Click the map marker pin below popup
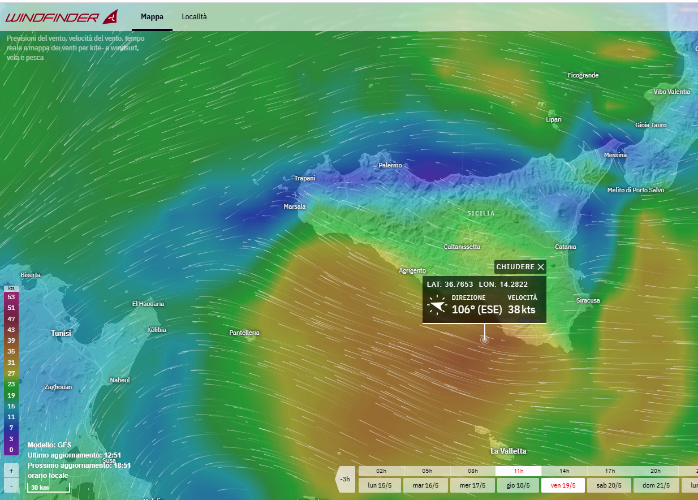This screenshot has height=500, width=698. [x=485, y=340]
